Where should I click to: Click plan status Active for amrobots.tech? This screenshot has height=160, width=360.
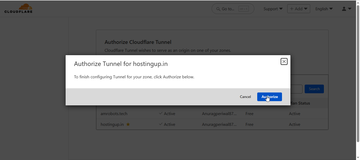point(295,114)
